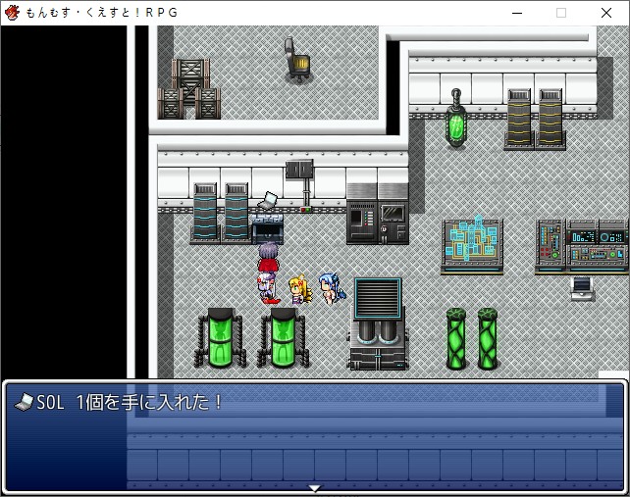Click the large generator machine with vent

point(378,323)
